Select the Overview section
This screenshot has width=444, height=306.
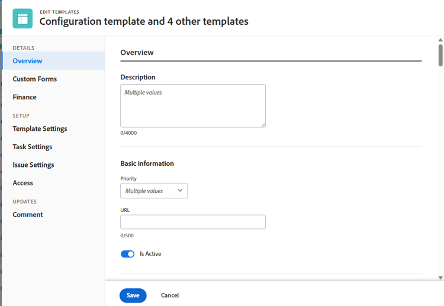click(x=27, y=61)
